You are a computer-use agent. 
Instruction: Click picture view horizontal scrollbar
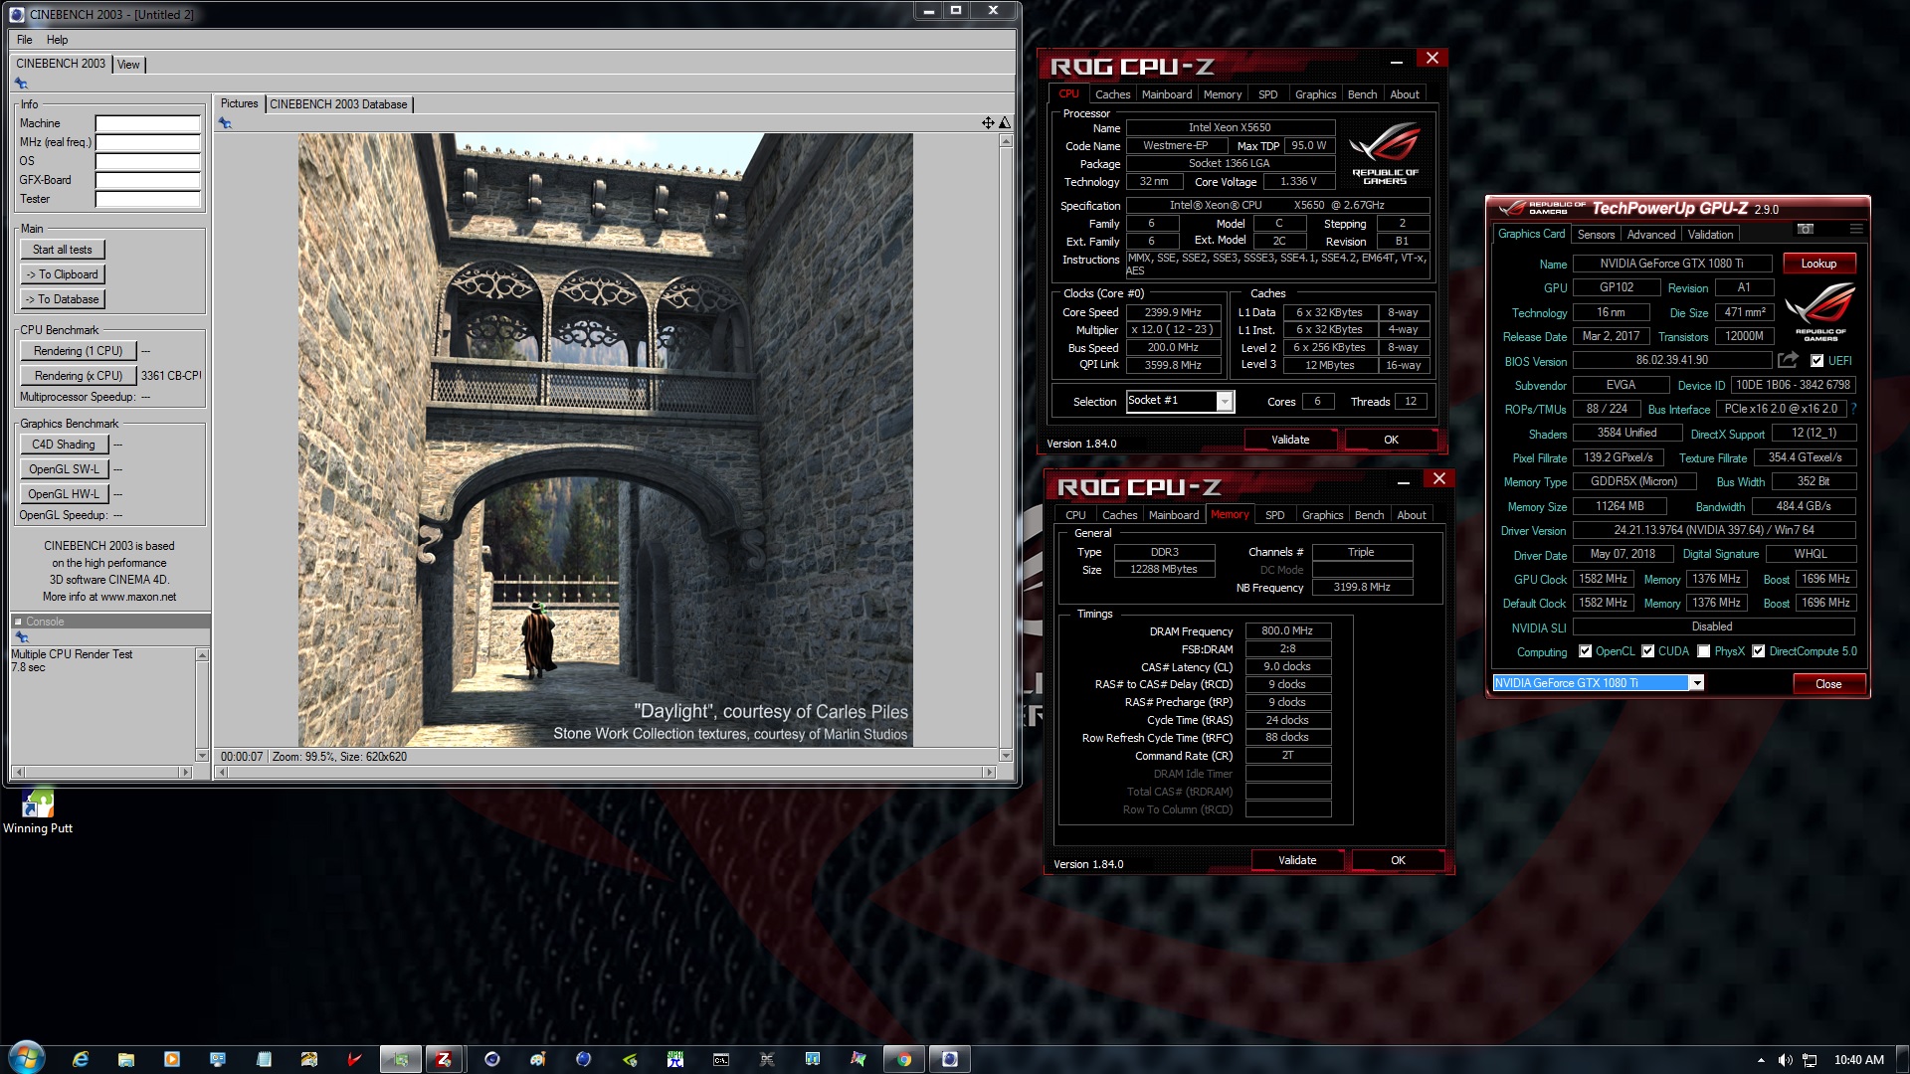[x=607, y=772]
